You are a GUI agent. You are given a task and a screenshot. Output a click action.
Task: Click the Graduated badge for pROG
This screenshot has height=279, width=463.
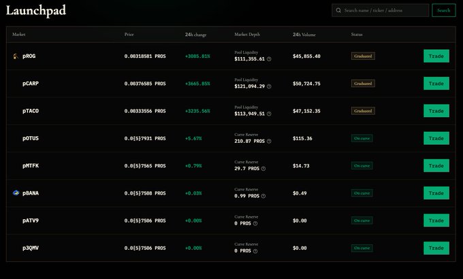[x=363, y=56]
